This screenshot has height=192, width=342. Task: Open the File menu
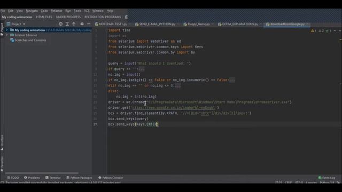[x=3, y=11]
